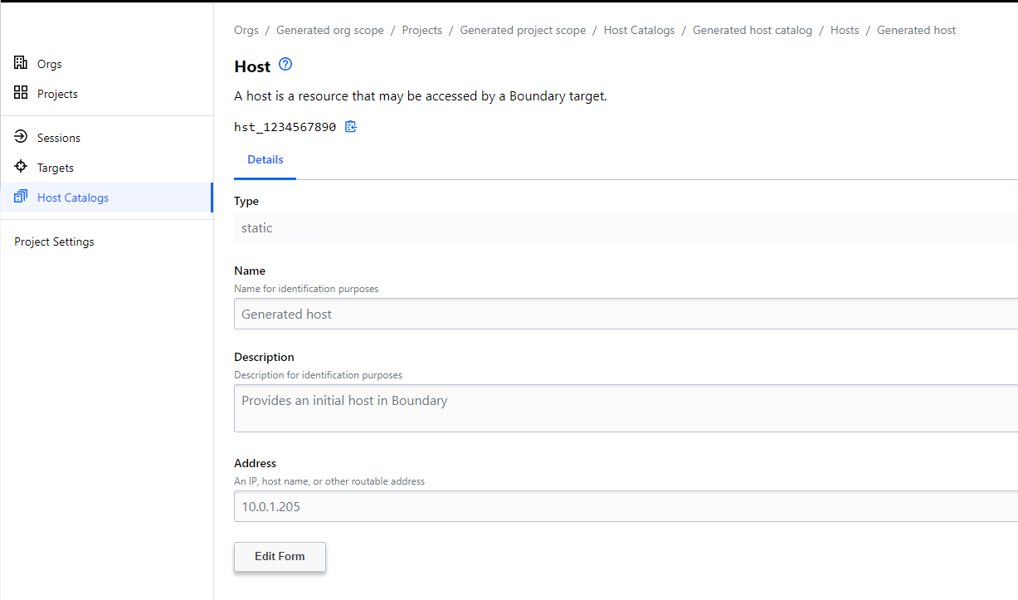Screen dimensions: 1018x600
Task: Navigate to Projects breadcrumb link
Action: [x=421, y=30]
